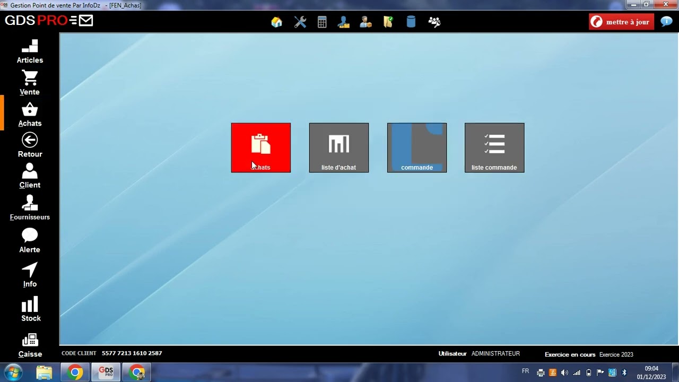Select Achats basket in the sidebar
This screenshot has width=679, height=382.
[x=30, y=115]
